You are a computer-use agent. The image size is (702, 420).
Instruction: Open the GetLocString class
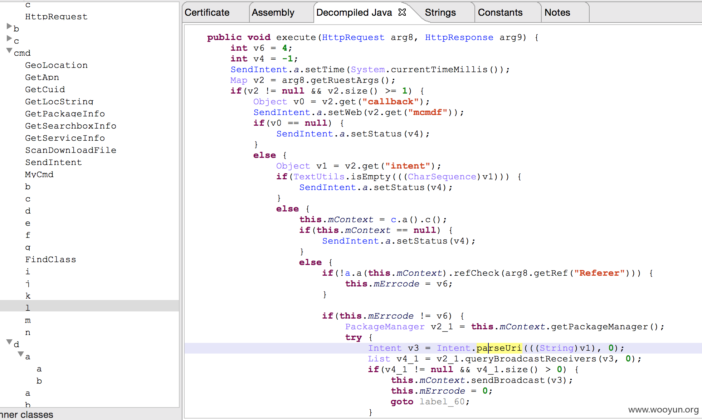tap(59, 101)
